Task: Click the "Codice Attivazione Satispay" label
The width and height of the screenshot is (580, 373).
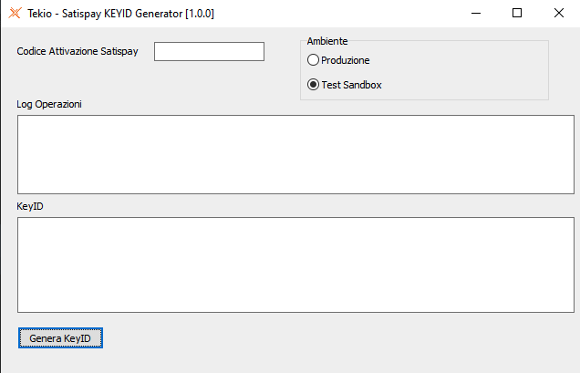Action: [78, 52]
